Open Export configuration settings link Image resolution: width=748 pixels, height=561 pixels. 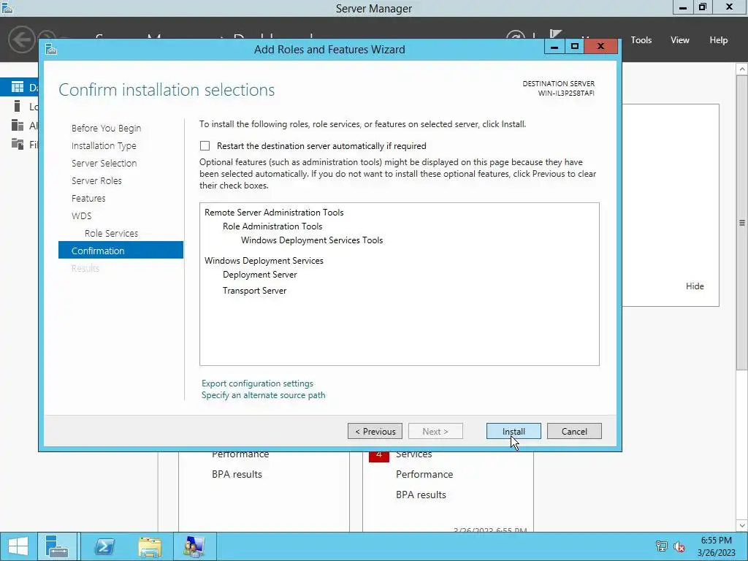click(x=257, y=383)
